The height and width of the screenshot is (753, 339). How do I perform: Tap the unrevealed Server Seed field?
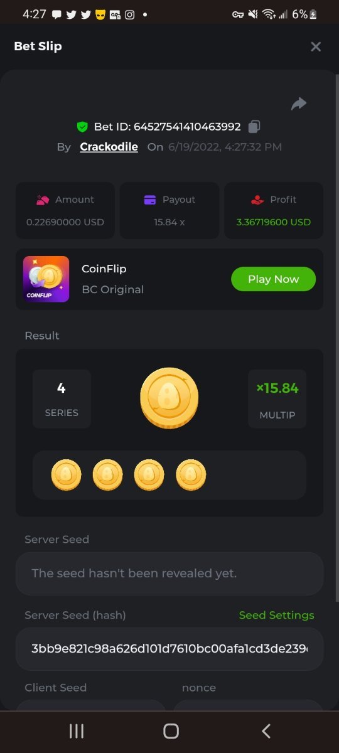[169, 574]
